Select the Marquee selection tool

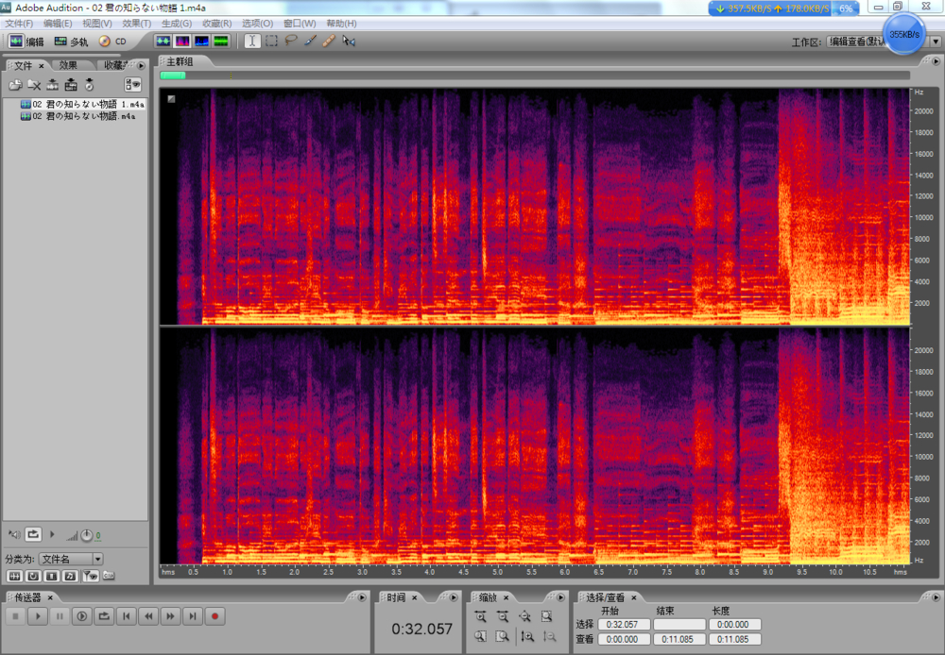pyautogui.click(x=271, y=42)
